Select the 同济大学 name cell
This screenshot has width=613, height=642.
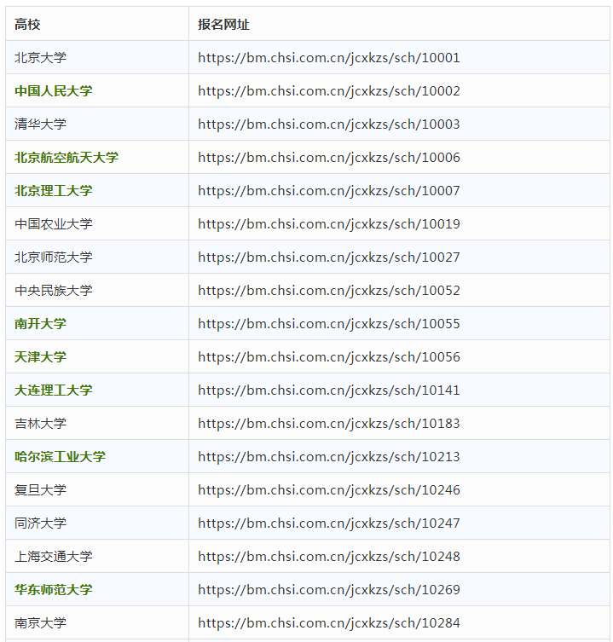40,523
